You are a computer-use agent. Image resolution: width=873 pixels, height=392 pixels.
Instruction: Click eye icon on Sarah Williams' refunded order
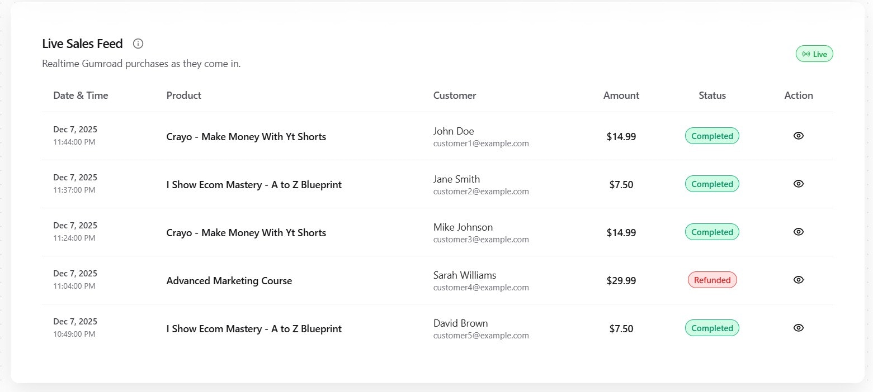[798, 280]
